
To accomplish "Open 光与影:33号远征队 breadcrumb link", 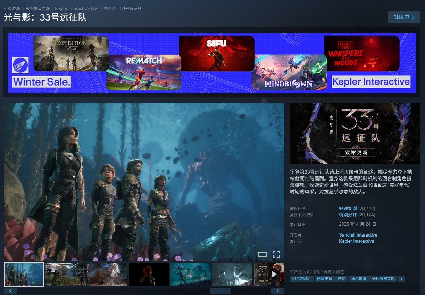I will [123, 8].
